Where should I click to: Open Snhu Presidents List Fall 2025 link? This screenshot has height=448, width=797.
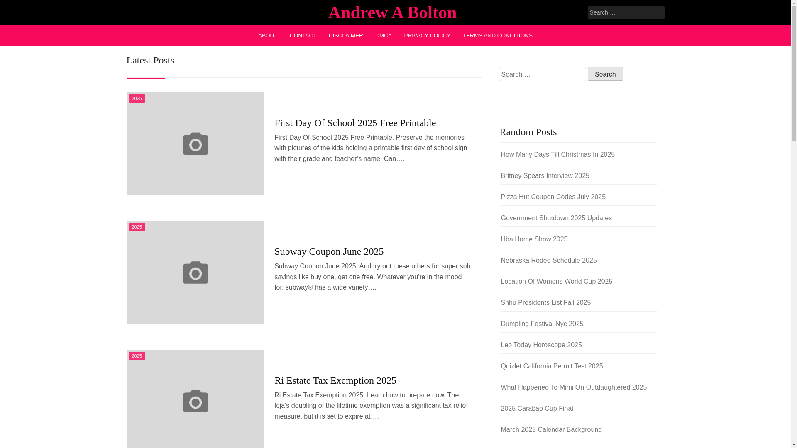click(545, 303)
